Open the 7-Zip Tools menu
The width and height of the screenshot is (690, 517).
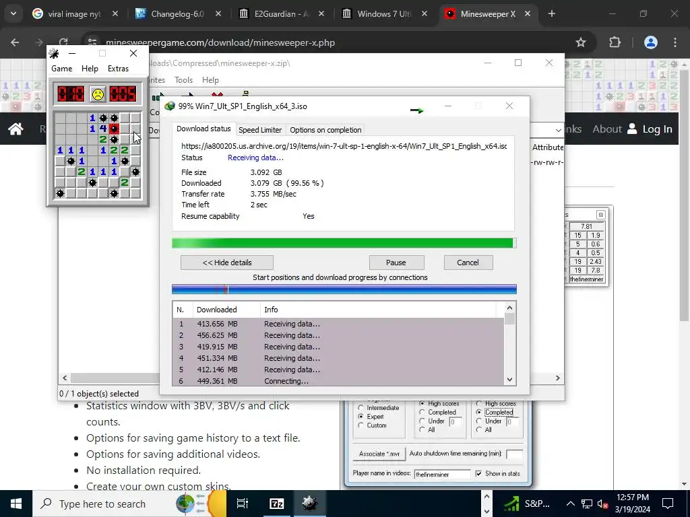click(183, 80)
